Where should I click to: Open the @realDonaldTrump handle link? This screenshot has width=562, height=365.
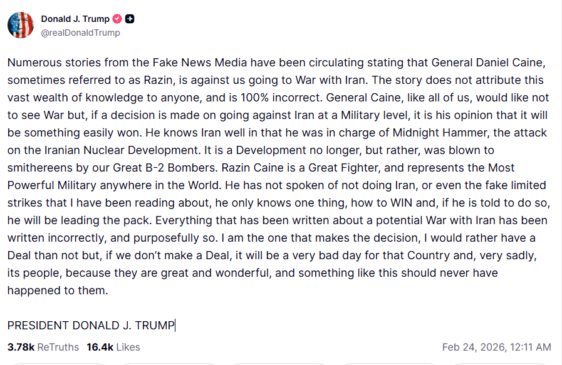pyautogui.click(x=80, y=33)
